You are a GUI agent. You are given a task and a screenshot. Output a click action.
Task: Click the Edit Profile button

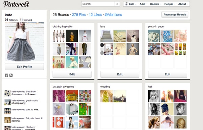pyautogui.click(x=24, y=67)
